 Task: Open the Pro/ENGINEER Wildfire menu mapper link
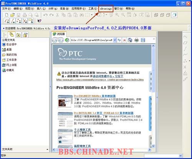tap(95, 96)
